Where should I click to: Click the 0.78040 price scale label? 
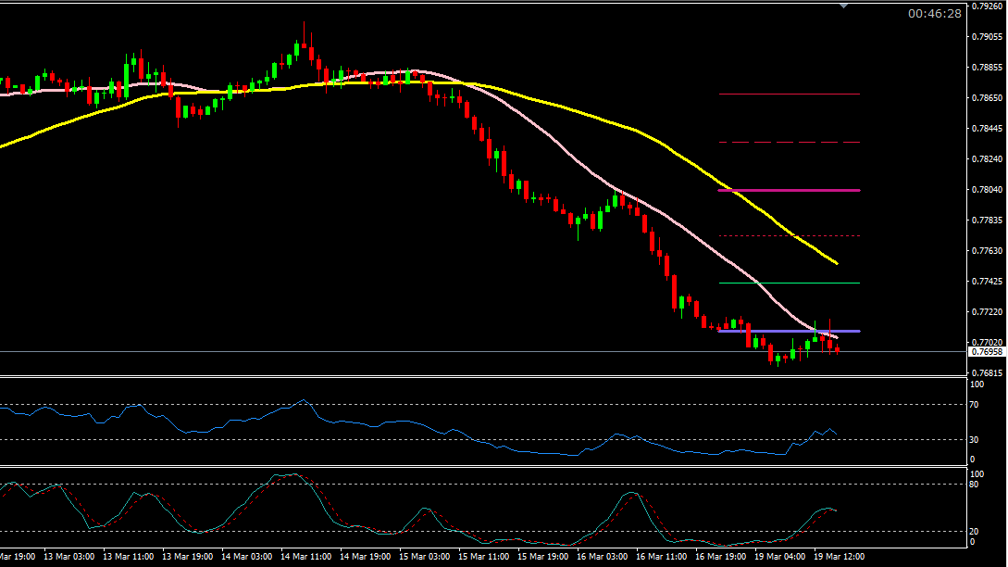pyautogui.click(x=988, y=190)
